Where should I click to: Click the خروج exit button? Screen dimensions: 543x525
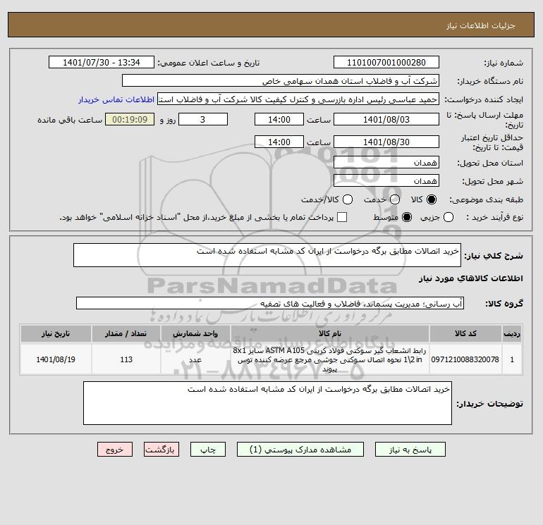pos(115,450)
